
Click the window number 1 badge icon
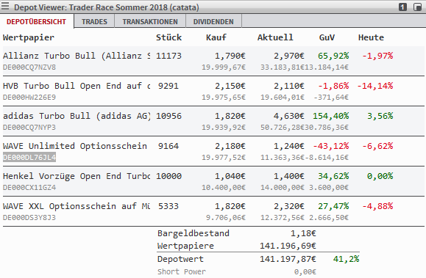pyautogui.click(x=402, y=7)
